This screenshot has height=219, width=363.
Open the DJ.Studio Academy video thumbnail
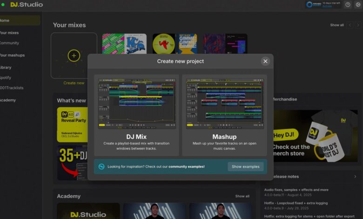pos(88,211)
